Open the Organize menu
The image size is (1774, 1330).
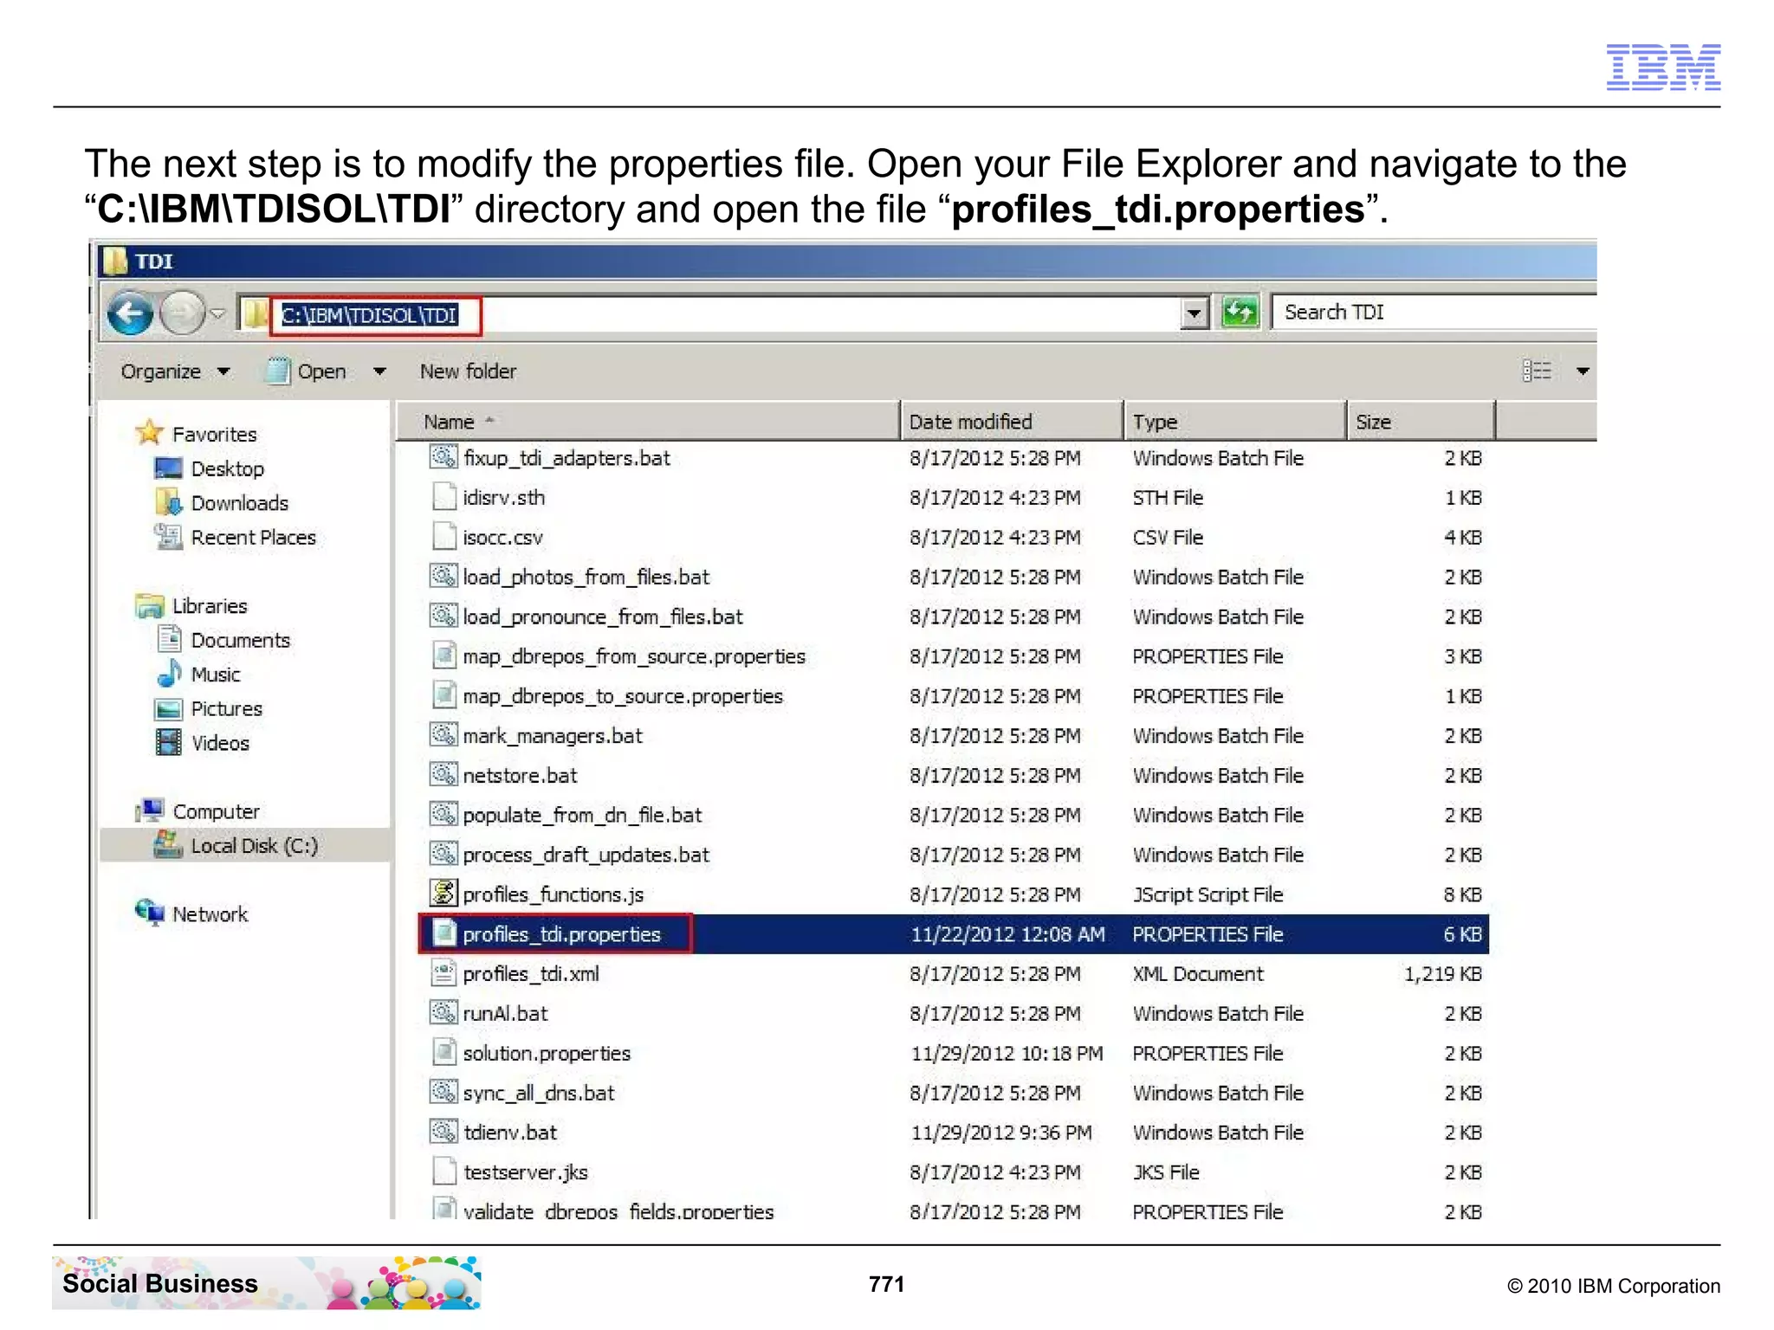click(175, 371)
